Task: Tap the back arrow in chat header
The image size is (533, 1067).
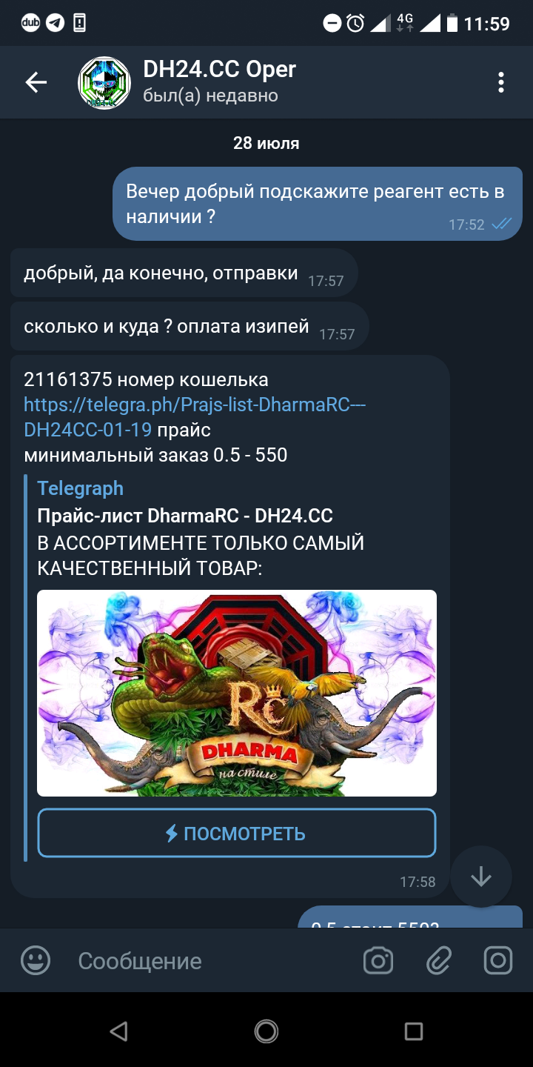Action: click(36, 82)
